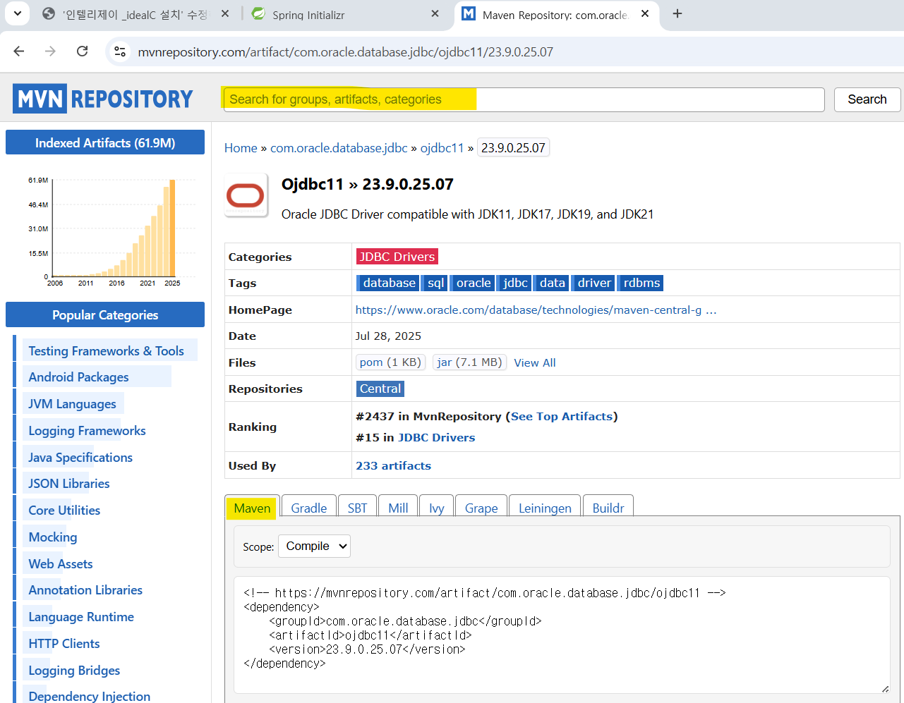904x703 pixels.
Task: Click the rdbms tag
Action: point(641,283)
